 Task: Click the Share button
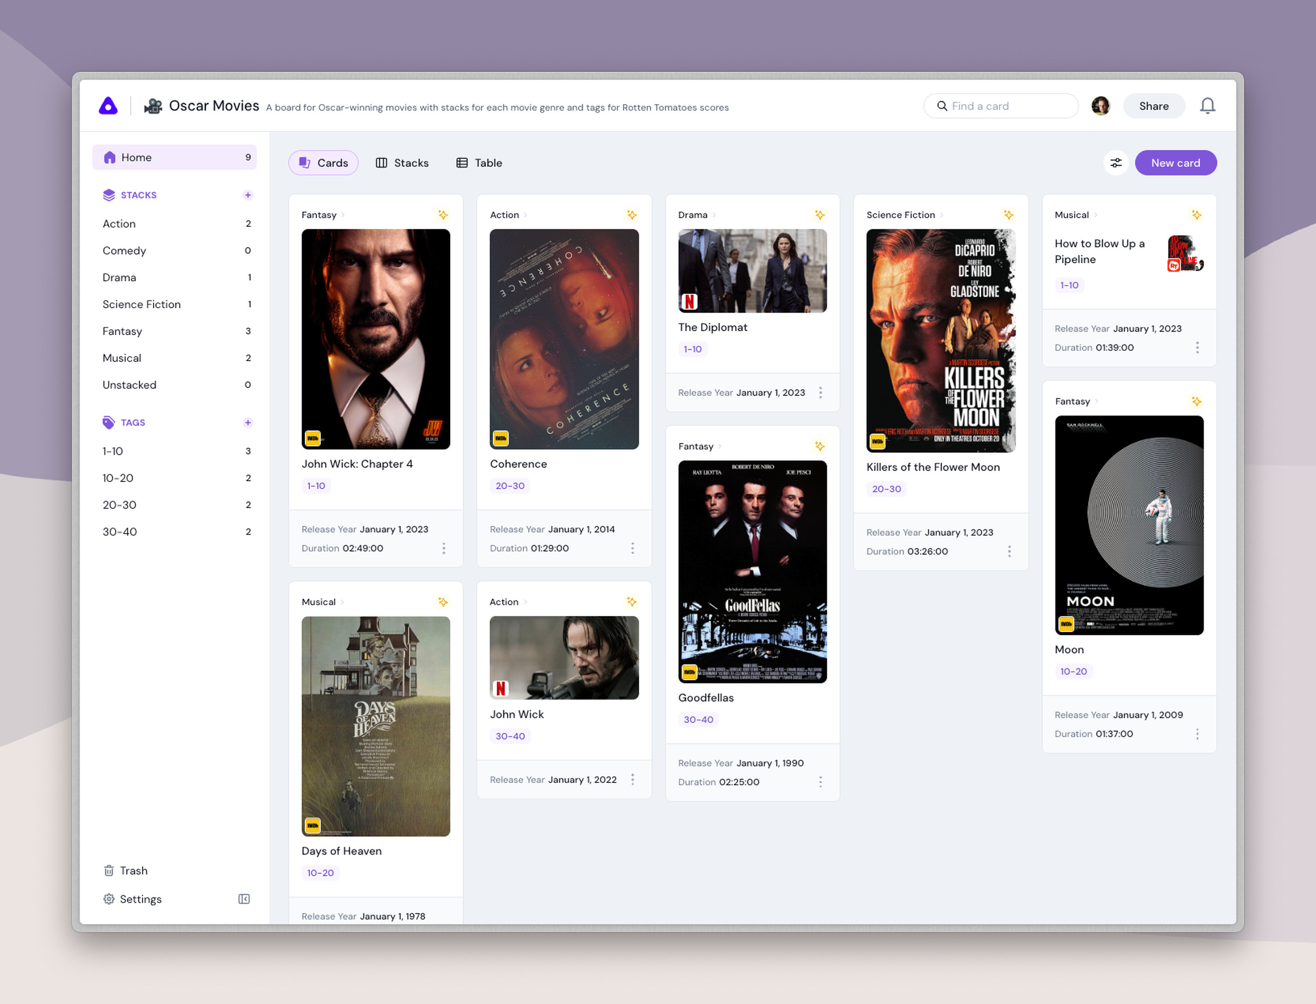point(1154,106)
